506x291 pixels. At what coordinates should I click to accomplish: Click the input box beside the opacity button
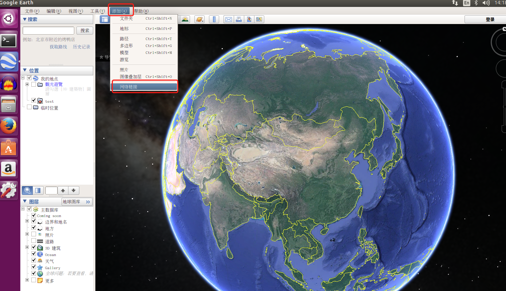[x=51, y=190]
